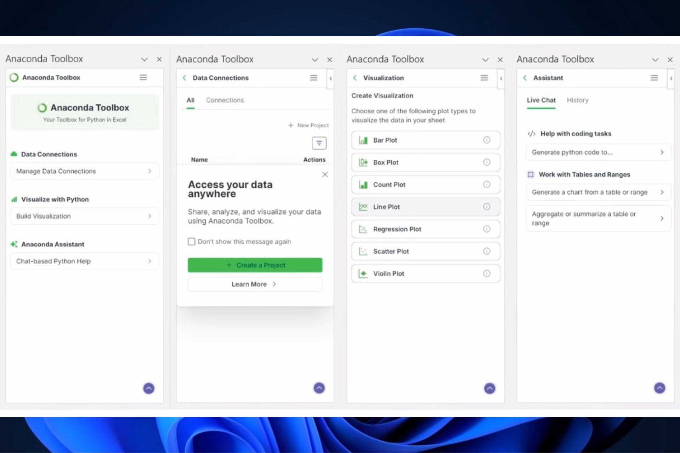Viewport: 680px width, 453px height.
Task: Choose Regression Plot visualization
Action: point(426,229)
